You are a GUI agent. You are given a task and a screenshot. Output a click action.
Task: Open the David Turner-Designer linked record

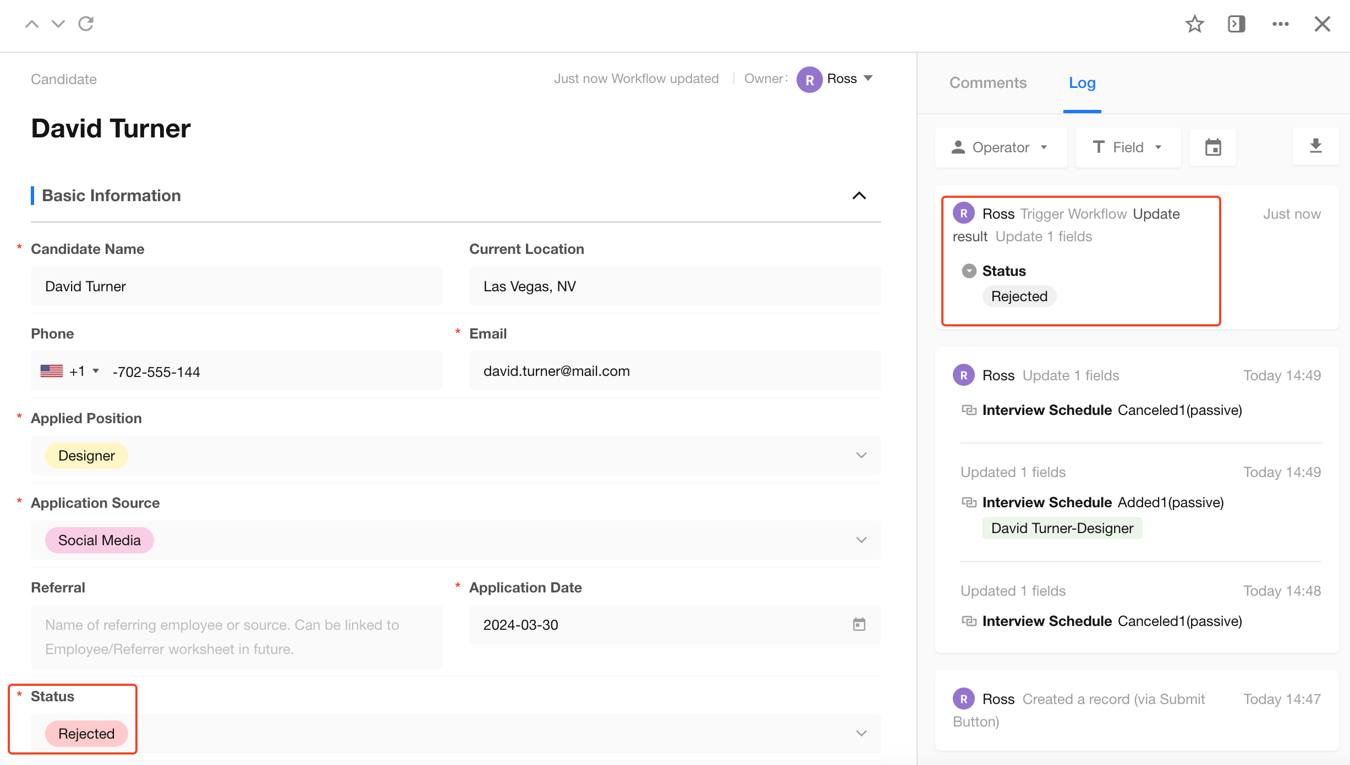[x=1062, y=528]
